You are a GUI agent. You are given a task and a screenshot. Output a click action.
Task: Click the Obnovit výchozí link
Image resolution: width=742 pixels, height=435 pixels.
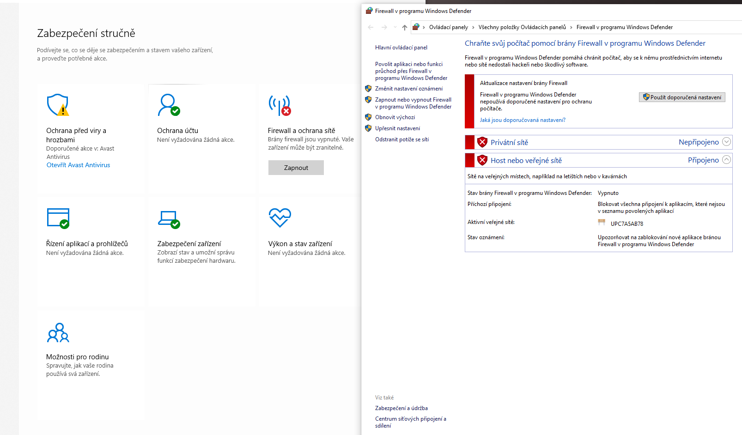pos(395,117)
